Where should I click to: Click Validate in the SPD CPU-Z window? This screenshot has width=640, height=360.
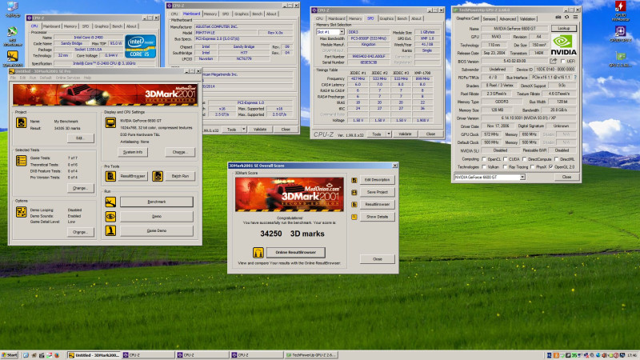pyautogui.click(x=405, y=134)
